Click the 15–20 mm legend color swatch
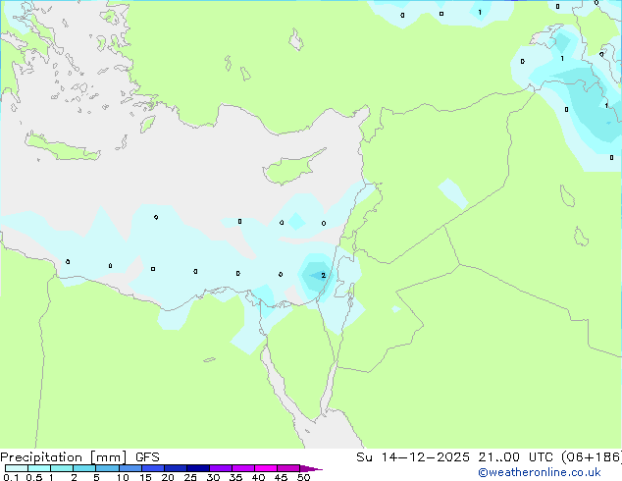622x481 pixels. pos(153,468)
